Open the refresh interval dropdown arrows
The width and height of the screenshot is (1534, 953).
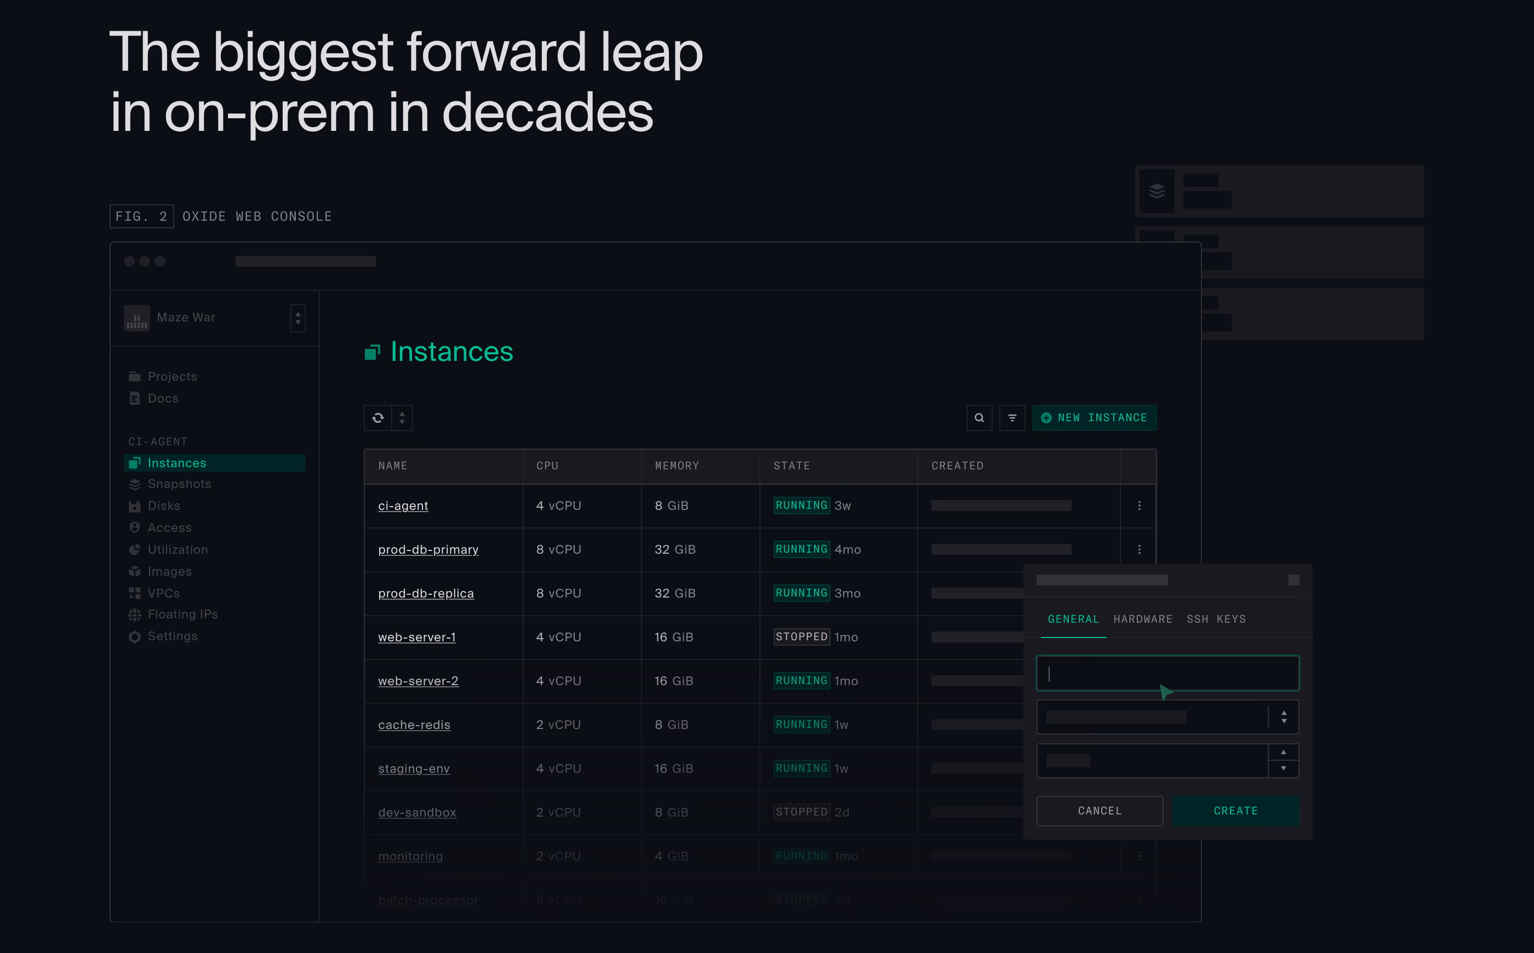tap(402, 418)
